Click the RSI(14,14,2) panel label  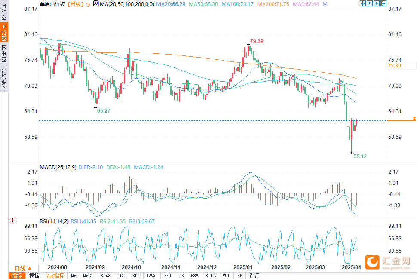tap(54, 221)
